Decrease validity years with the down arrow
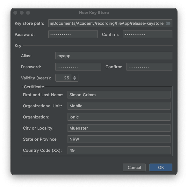This screenshot has width=188, height=188. tap(75, 79)
